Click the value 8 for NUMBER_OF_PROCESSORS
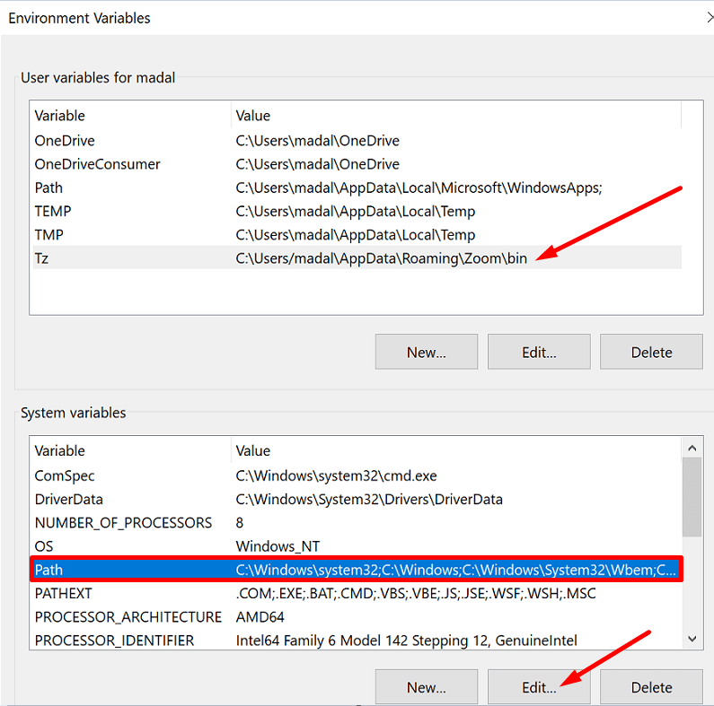This screenshot has width=714, height=706. click(240, 523)
